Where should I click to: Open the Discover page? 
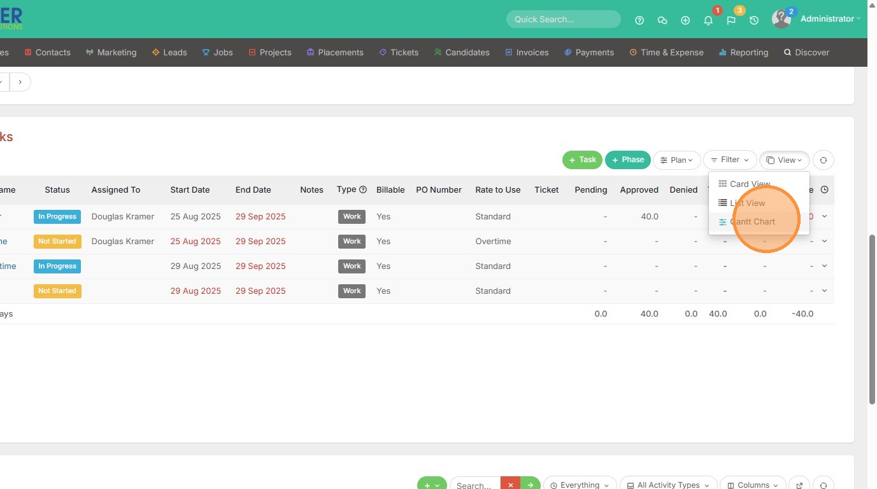806,52
